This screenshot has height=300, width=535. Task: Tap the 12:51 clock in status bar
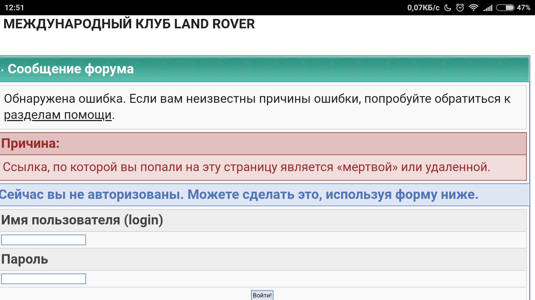[x=14, y=7]
